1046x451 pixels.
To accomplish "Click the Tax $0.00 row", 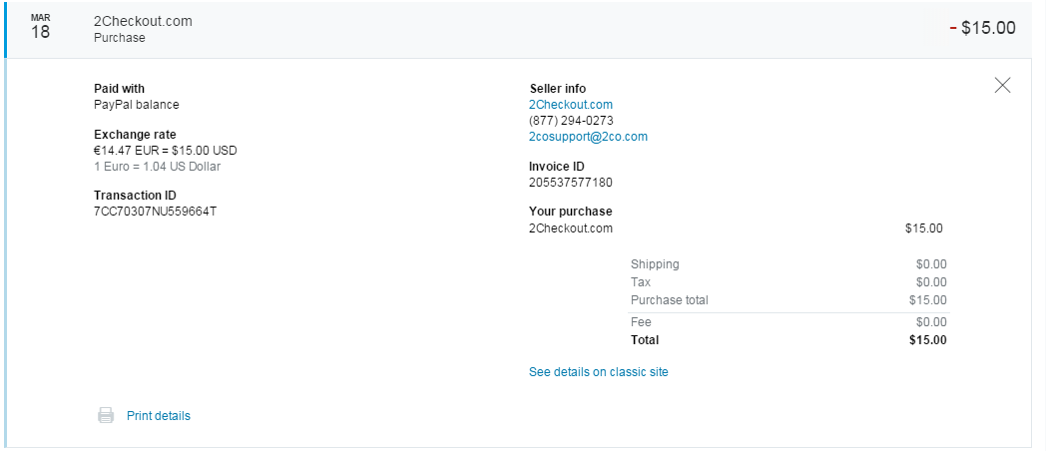I will [x=788, y=282].
